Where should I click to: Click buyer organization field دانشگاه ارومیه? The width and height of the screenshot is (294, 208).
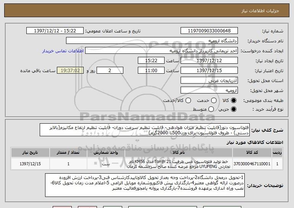coord(152,41)
